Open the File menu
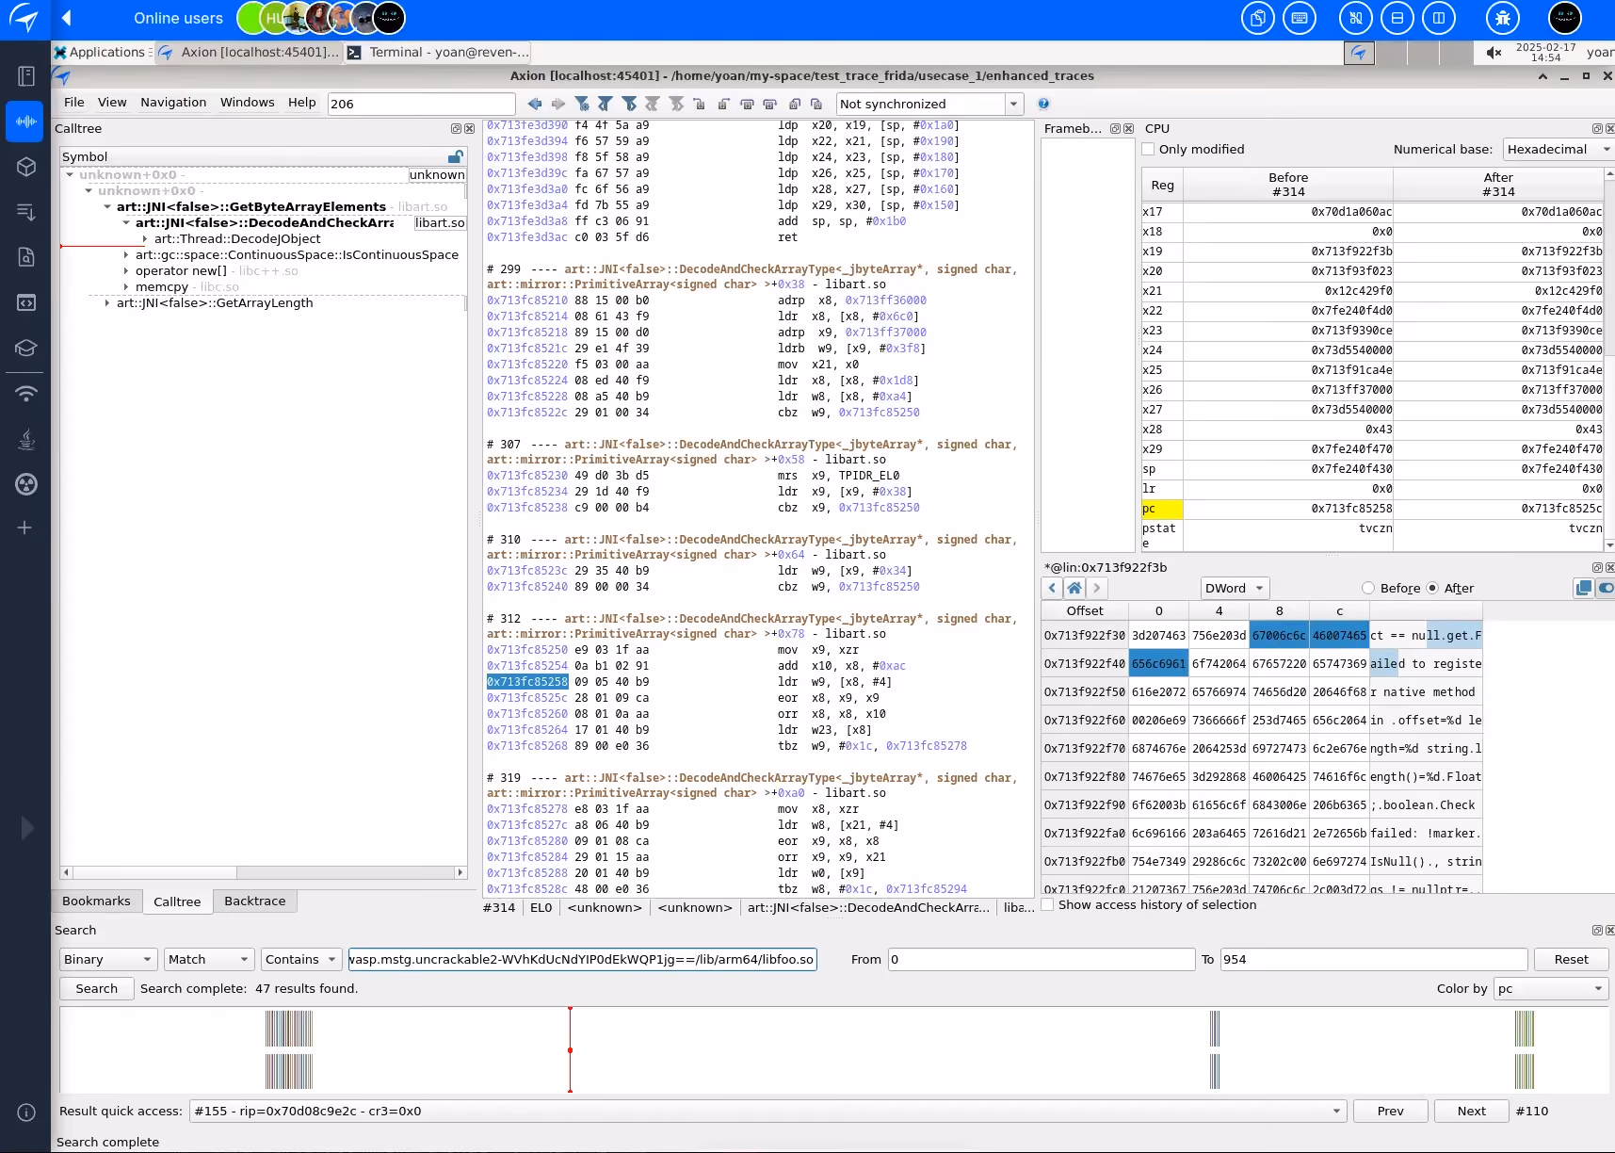Image resolution: width=1615 pixels, height=1153 pixels. 73,102
